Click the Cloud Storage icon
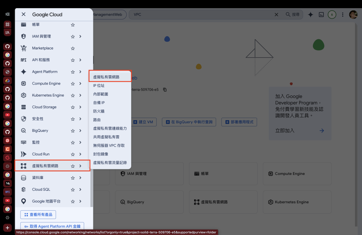This screenshot has width=362, height=235. click(24, 107)
